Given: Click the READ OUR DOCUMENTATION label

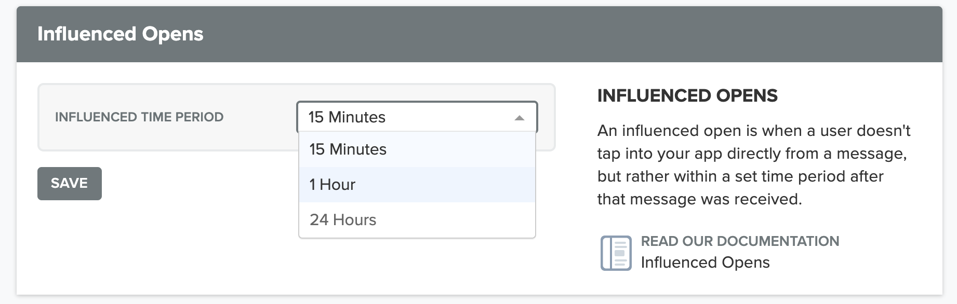Looking at the screenshot, I should tap(740, 241).
